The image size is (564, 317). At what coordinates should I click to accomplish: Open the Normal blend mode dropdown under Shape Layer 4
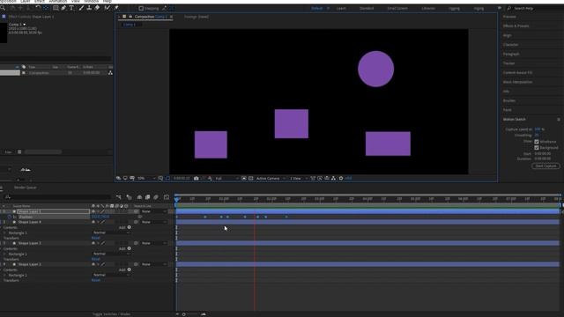[x=111, y=232]
